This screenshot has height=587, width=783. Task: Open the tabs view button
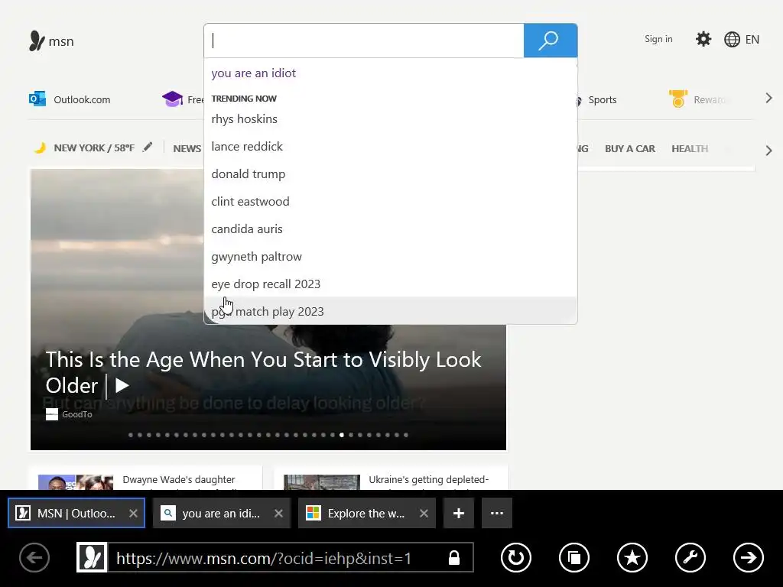[x=574, y=557]
